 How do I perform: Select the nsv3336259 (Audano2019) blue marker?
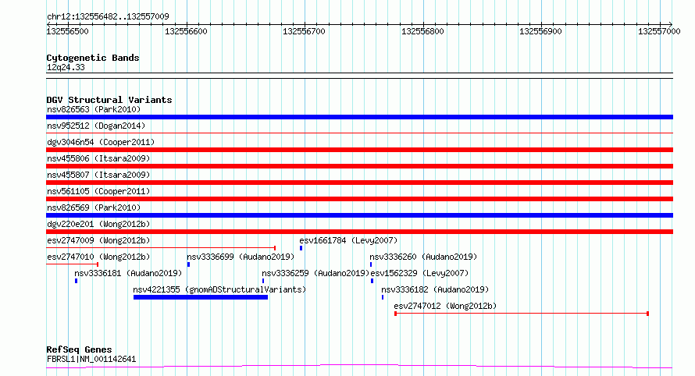click(263, 281)
